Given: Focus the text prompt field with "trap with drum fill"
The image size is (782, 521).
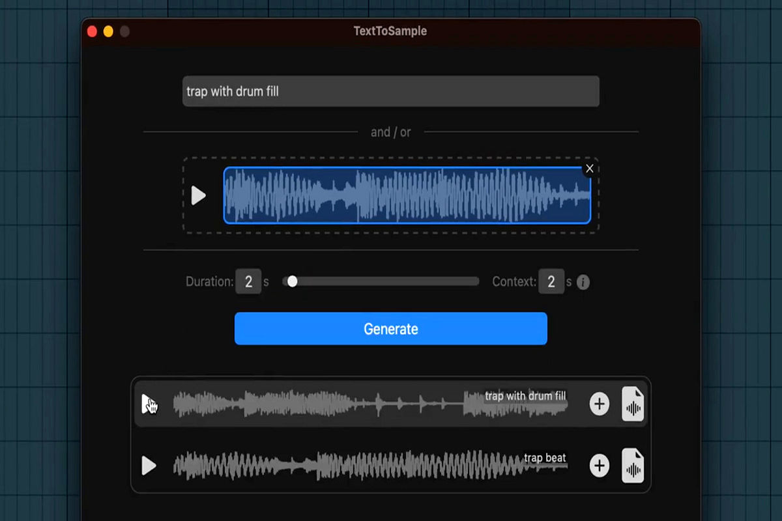Looking at the screenshot, I should click(x=390, y=91).
